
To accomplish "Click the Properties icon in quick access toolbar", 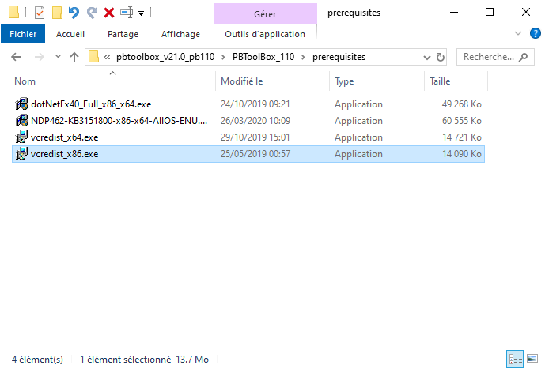I will (39, 13).
